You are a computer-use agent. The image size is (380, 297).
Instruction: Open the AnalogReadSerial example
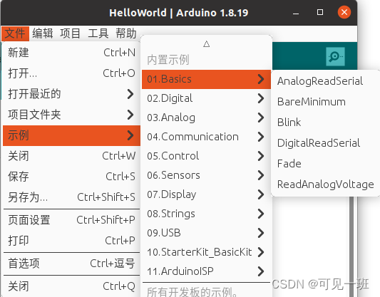coord(326,81)
